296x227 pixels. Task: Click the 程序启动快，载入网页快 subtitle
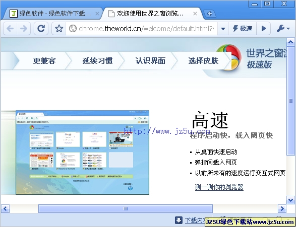tap(231, 135)
